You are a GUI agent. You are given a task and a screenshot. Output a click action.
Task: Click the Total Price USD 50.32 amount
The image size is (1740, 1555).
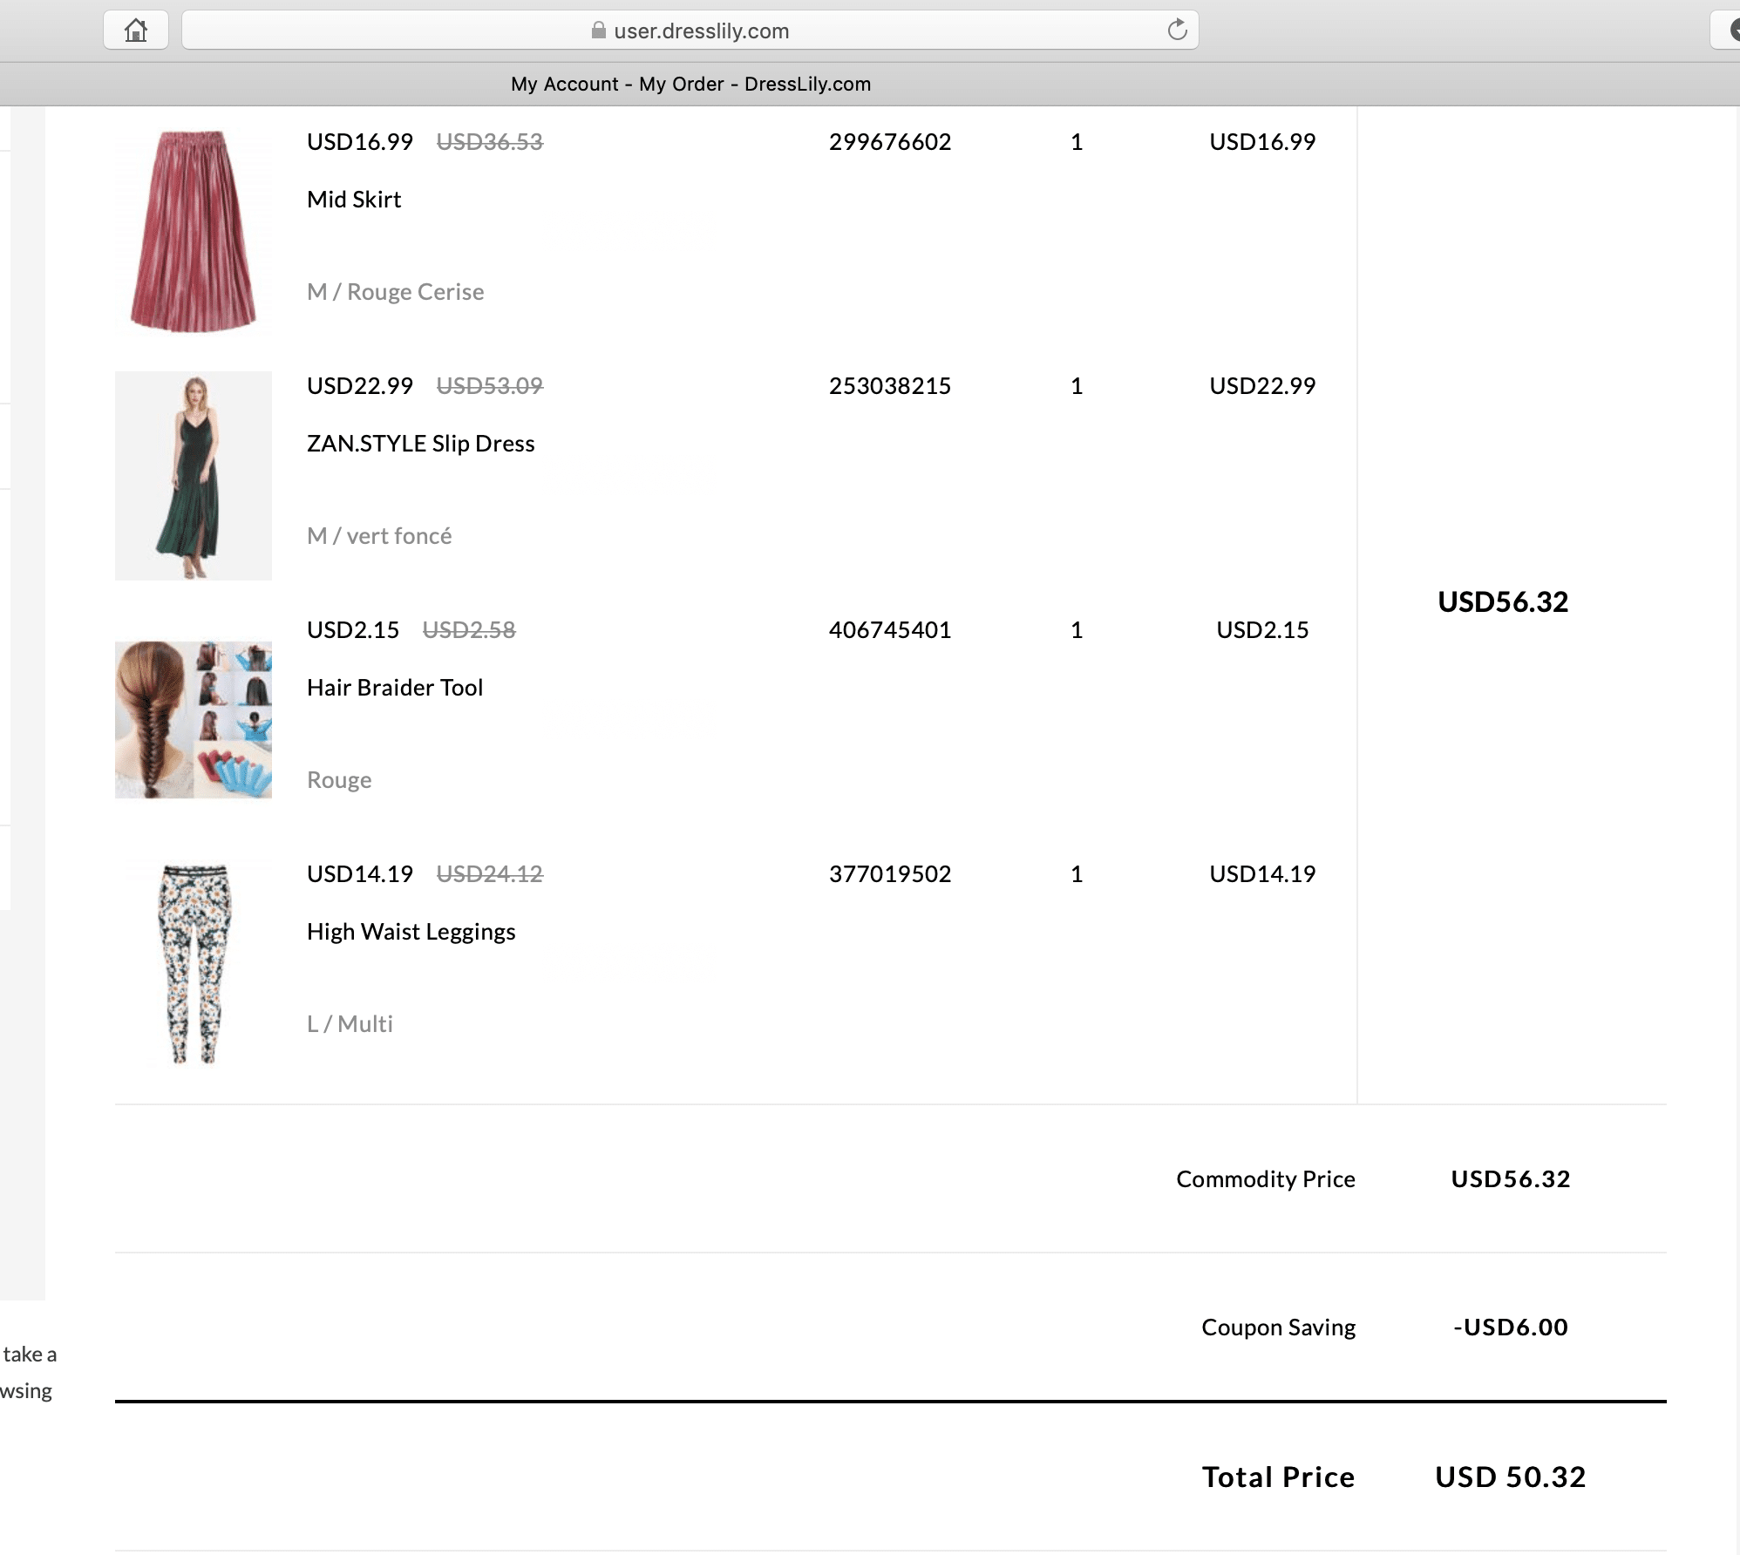coord(1510,1477)
